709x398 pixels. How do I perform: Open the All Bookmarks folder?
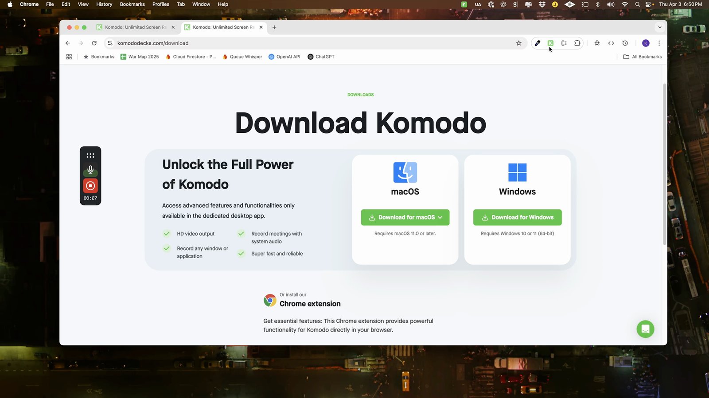coord(642,57)
